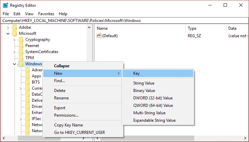
Task: Click the SystemCertificates folder icon
Action: pos(21,52)
